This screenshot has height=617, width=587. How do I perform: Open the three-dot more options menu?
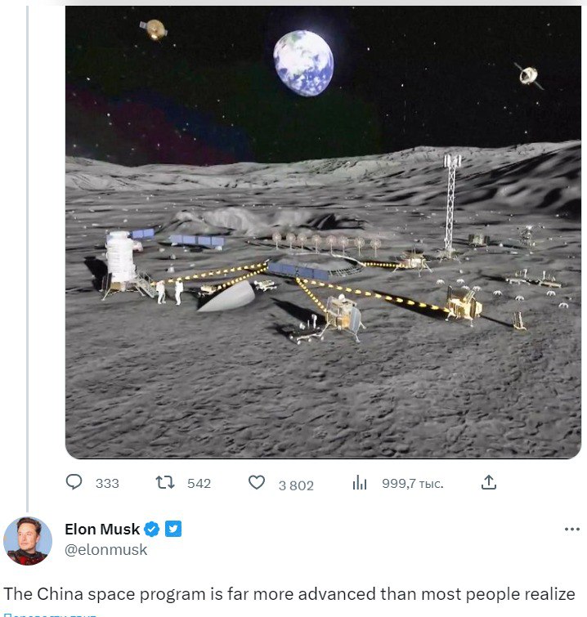(x=571, y=530)
